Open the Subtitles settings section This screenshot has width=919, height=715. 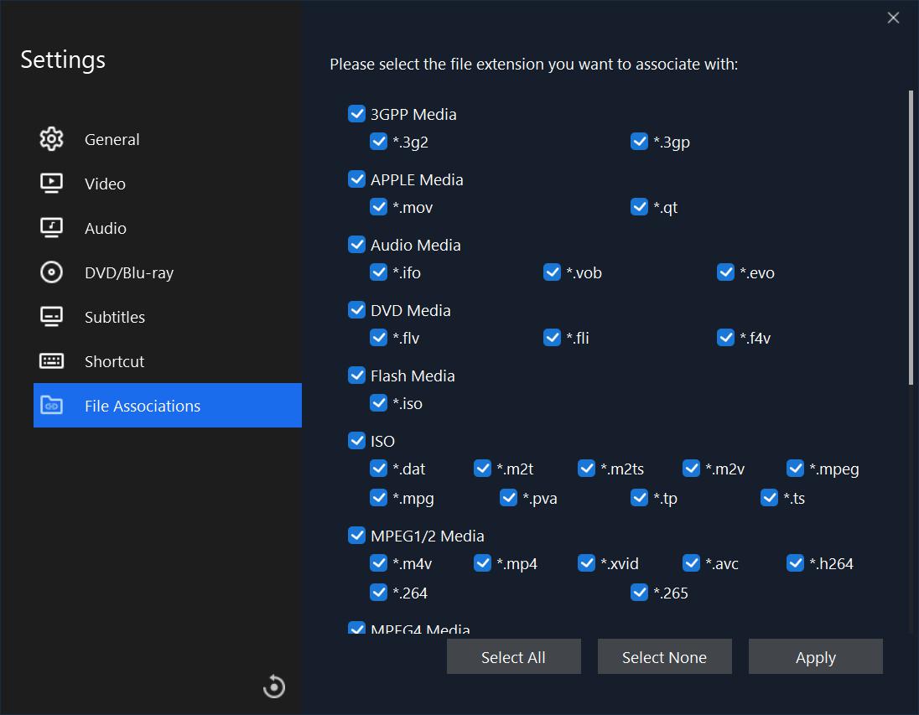pos(114,317)
